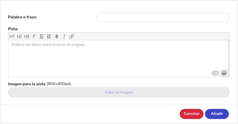
Task: Click the 'Imagen para la pista' label
Action: pyautogui.click(x=27, y=84)
